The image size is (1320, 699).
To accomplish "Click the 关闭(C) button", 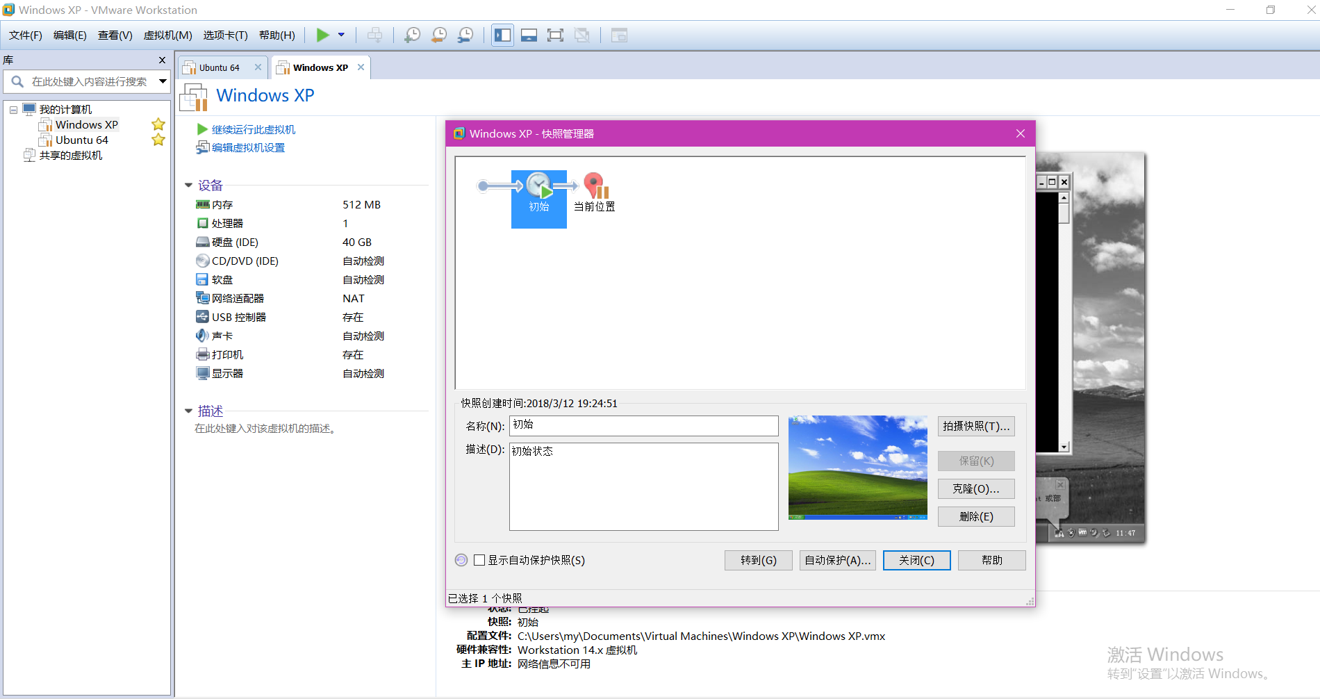I will (x=917, y=561).
